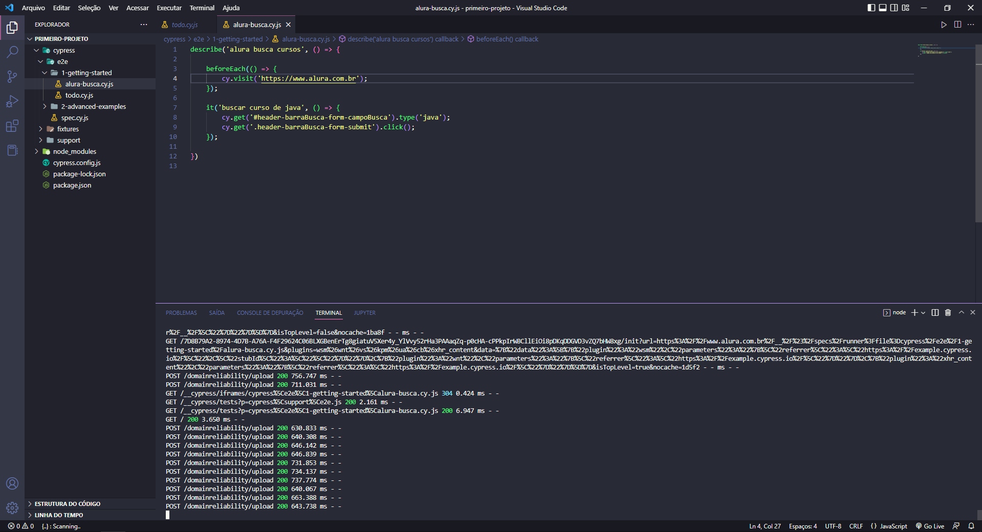
Task: Click the feedback icon in status bar
Action: (x=956, y=526)
